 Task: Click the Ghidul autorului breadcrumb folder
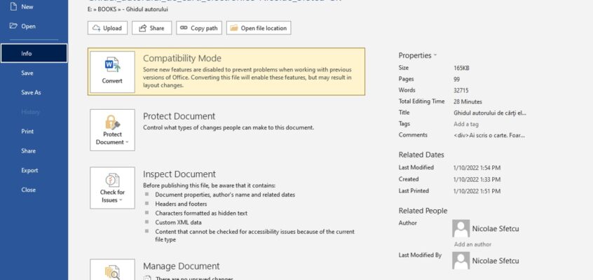pyautogui.click(x=147, y=9)
